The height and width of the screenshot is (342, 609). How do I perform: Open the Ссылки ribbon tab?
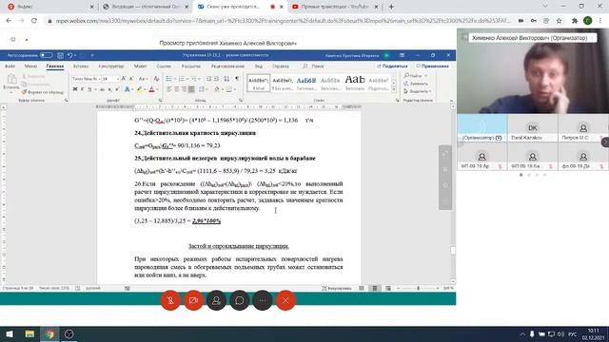click(164, 66)
